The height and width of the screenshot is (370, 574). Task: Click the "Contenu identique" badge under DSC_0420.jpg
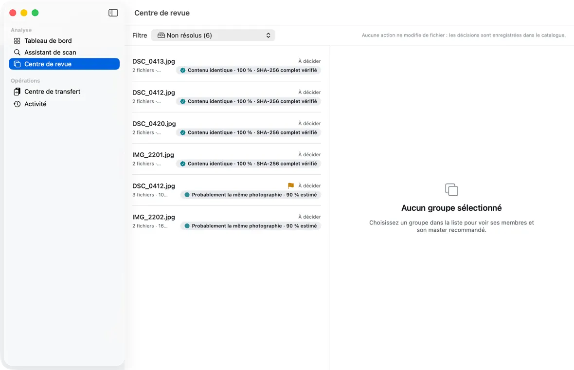coord(249,132)
